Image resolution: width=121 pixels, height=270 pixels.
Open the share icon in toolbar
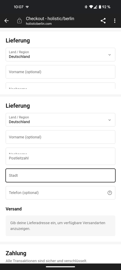[x=103, y=21]
